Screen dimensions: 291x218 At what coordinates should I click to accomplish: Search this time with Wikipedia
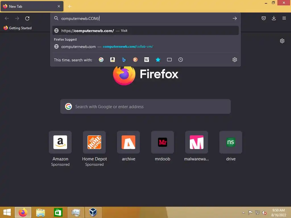(x=147, y=60)
